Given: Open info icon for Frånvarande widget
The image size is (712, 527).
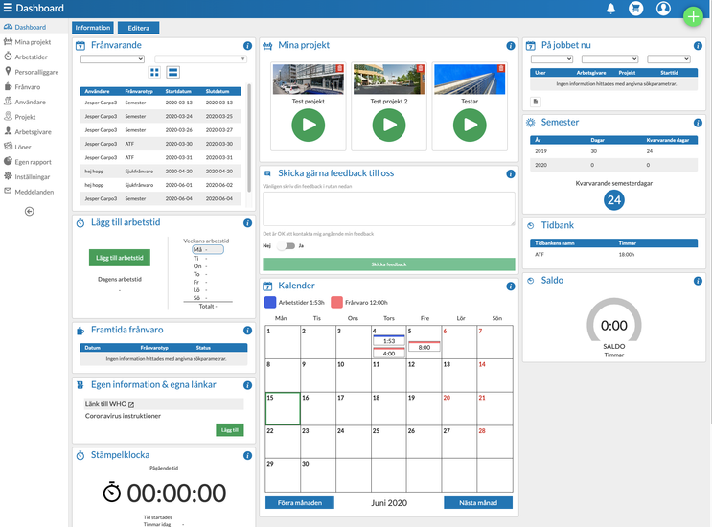Looking at the screenshot, I should (247, 45).
